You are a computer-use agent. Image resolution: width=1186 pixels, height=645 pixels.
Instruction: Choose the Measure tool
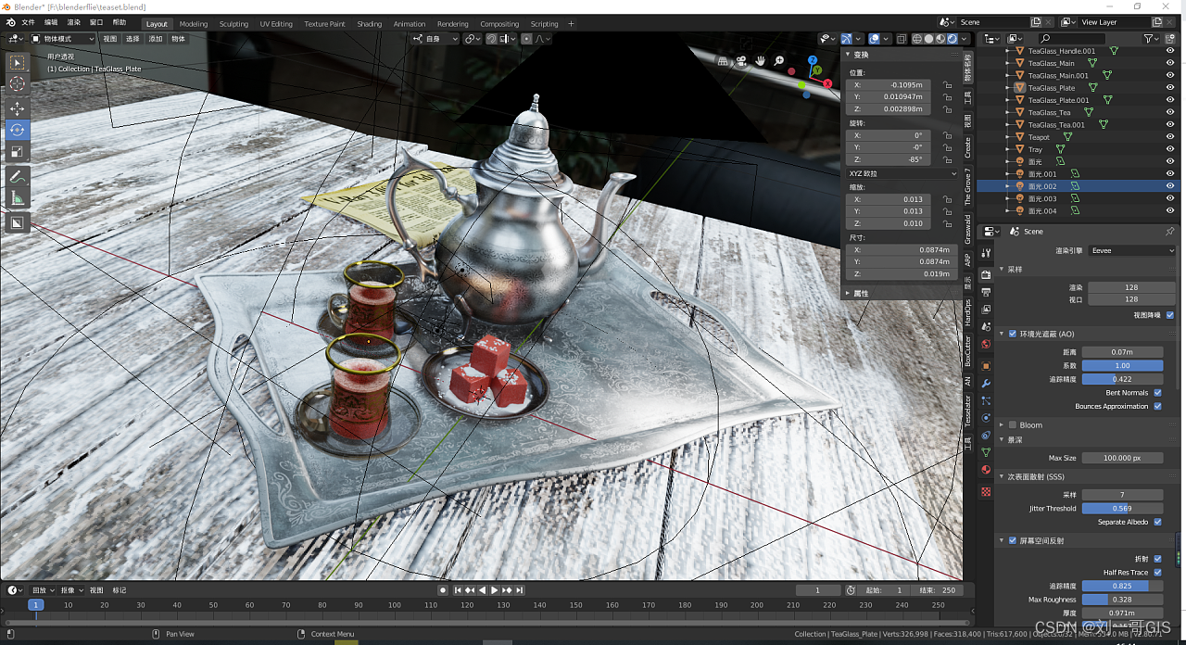point(18,198)
